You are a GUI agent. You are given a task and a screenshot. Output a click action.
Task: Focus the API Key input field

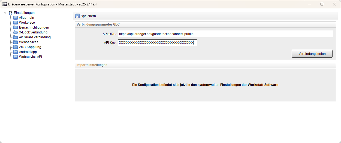point(158,43)
